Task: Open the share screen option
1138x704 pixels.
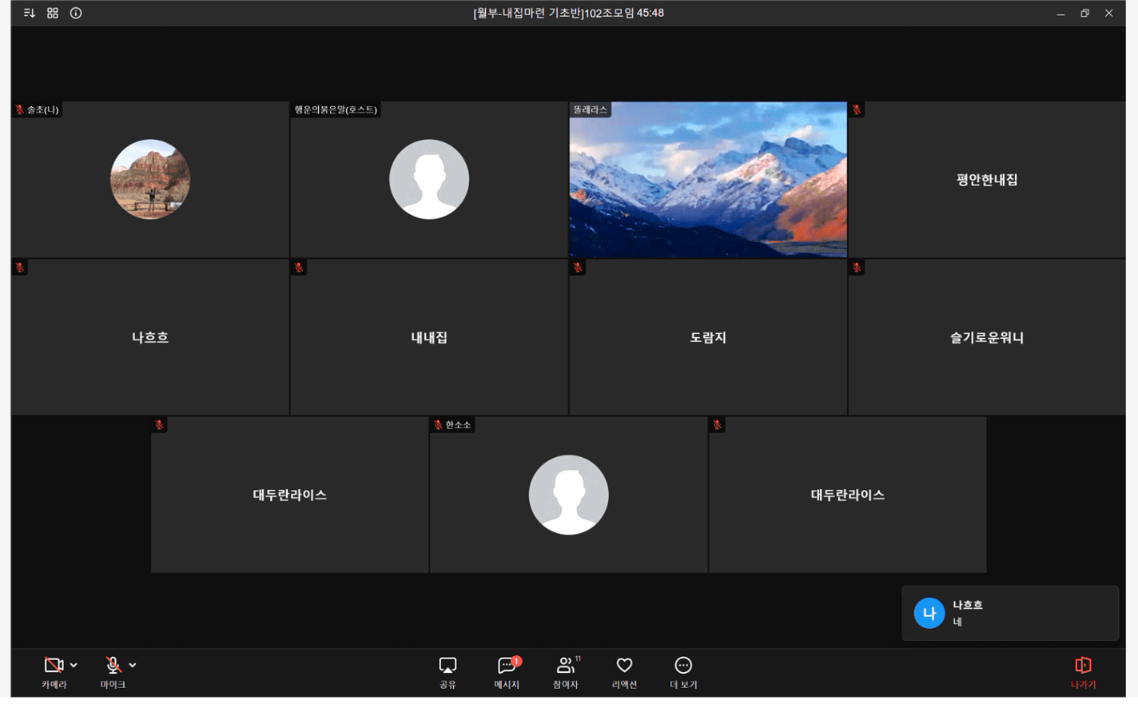Action: tap(448, 672)
